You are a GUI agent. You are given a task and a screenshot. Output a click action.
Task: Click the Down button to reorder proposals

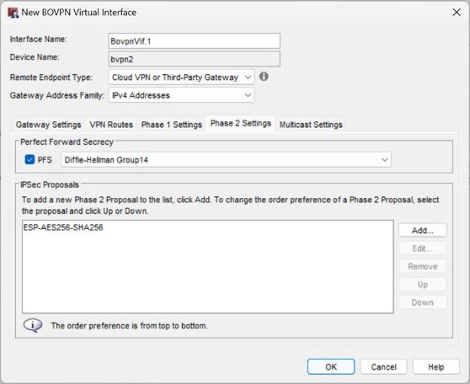[x=422, y=302]
